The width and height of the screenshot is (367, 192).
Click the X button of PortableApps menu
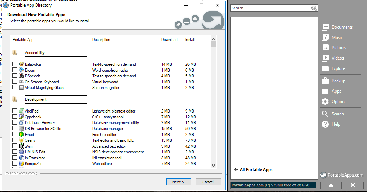353,185
